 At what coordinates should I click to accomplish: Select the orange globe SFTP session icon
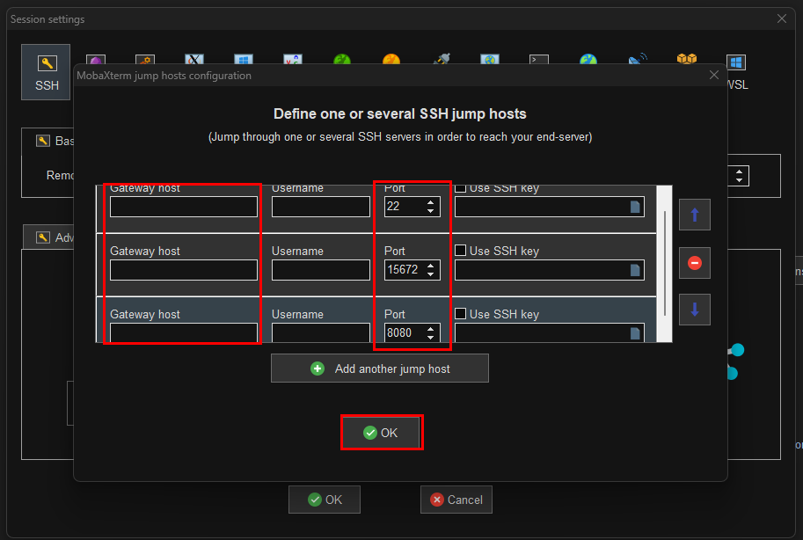pyautogui.click(x=391, y=59)
